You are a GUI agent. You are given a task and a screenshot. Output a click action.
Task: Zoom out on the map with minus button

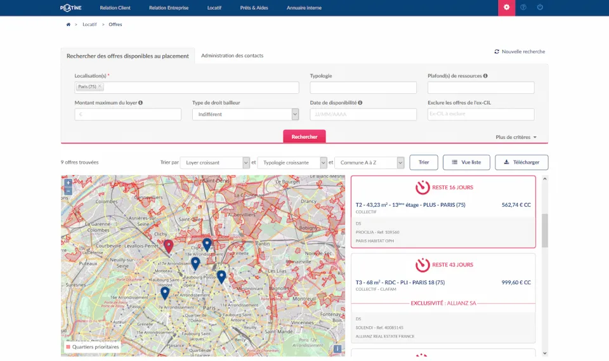coord(68,190)
